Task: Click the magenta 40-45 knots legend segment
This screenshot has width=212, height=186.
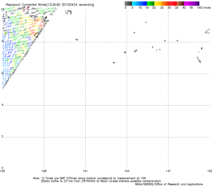Action: pos(188,3)
